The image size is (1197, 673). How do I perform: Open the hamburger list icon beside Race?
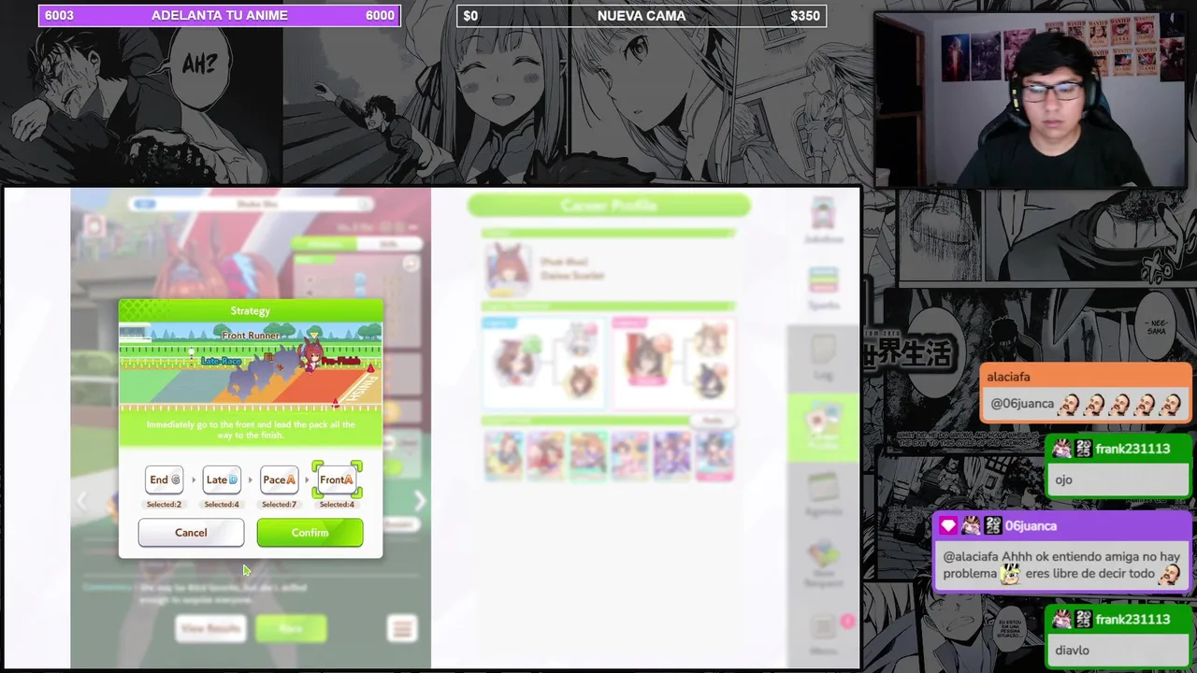coord(402,628)
